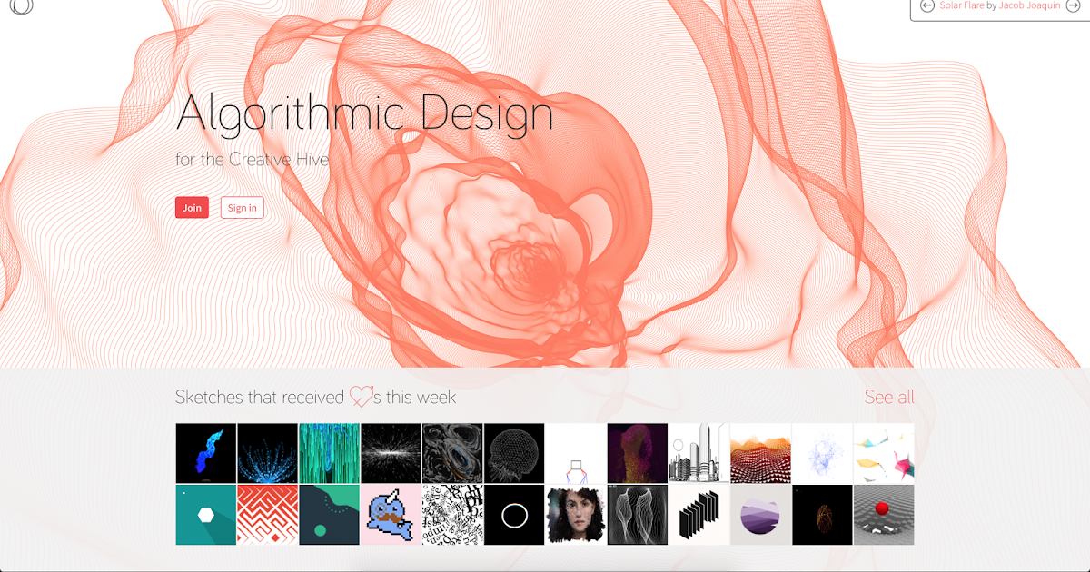
Task: Visit Jacob Joaquin's profile link
Action: tap(1027, 5)
